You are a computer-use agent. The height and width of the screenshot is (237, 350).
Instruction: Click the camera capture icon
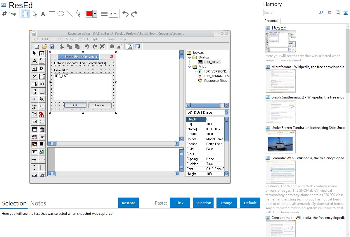tap(330, 13)
